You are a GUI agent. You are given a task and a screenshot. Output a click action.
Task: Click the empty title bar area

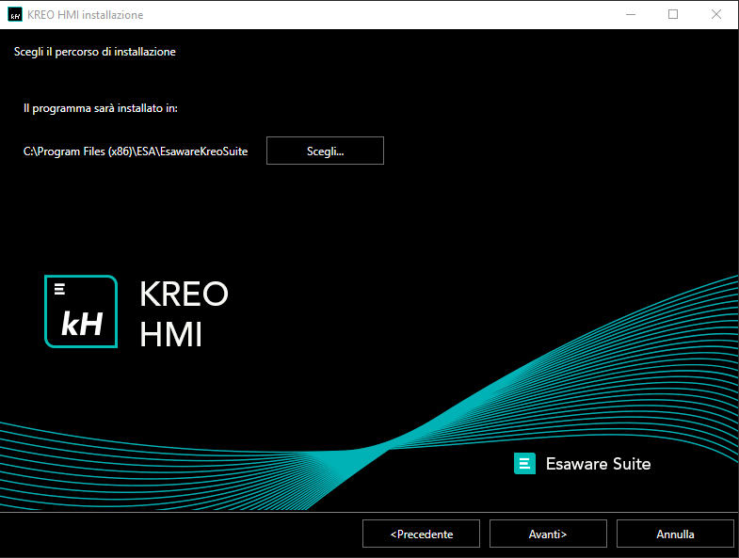pos(377,15)
